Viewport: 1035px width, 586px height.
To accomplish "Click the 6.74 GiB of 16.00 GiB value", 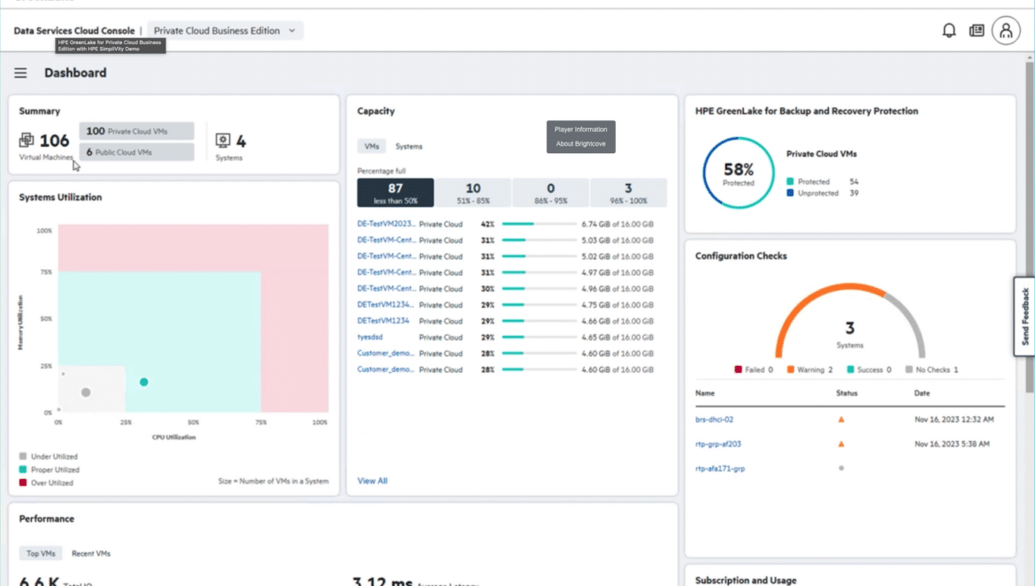I will (617, 225).
